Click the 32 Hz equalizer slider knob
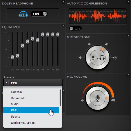 12,57
